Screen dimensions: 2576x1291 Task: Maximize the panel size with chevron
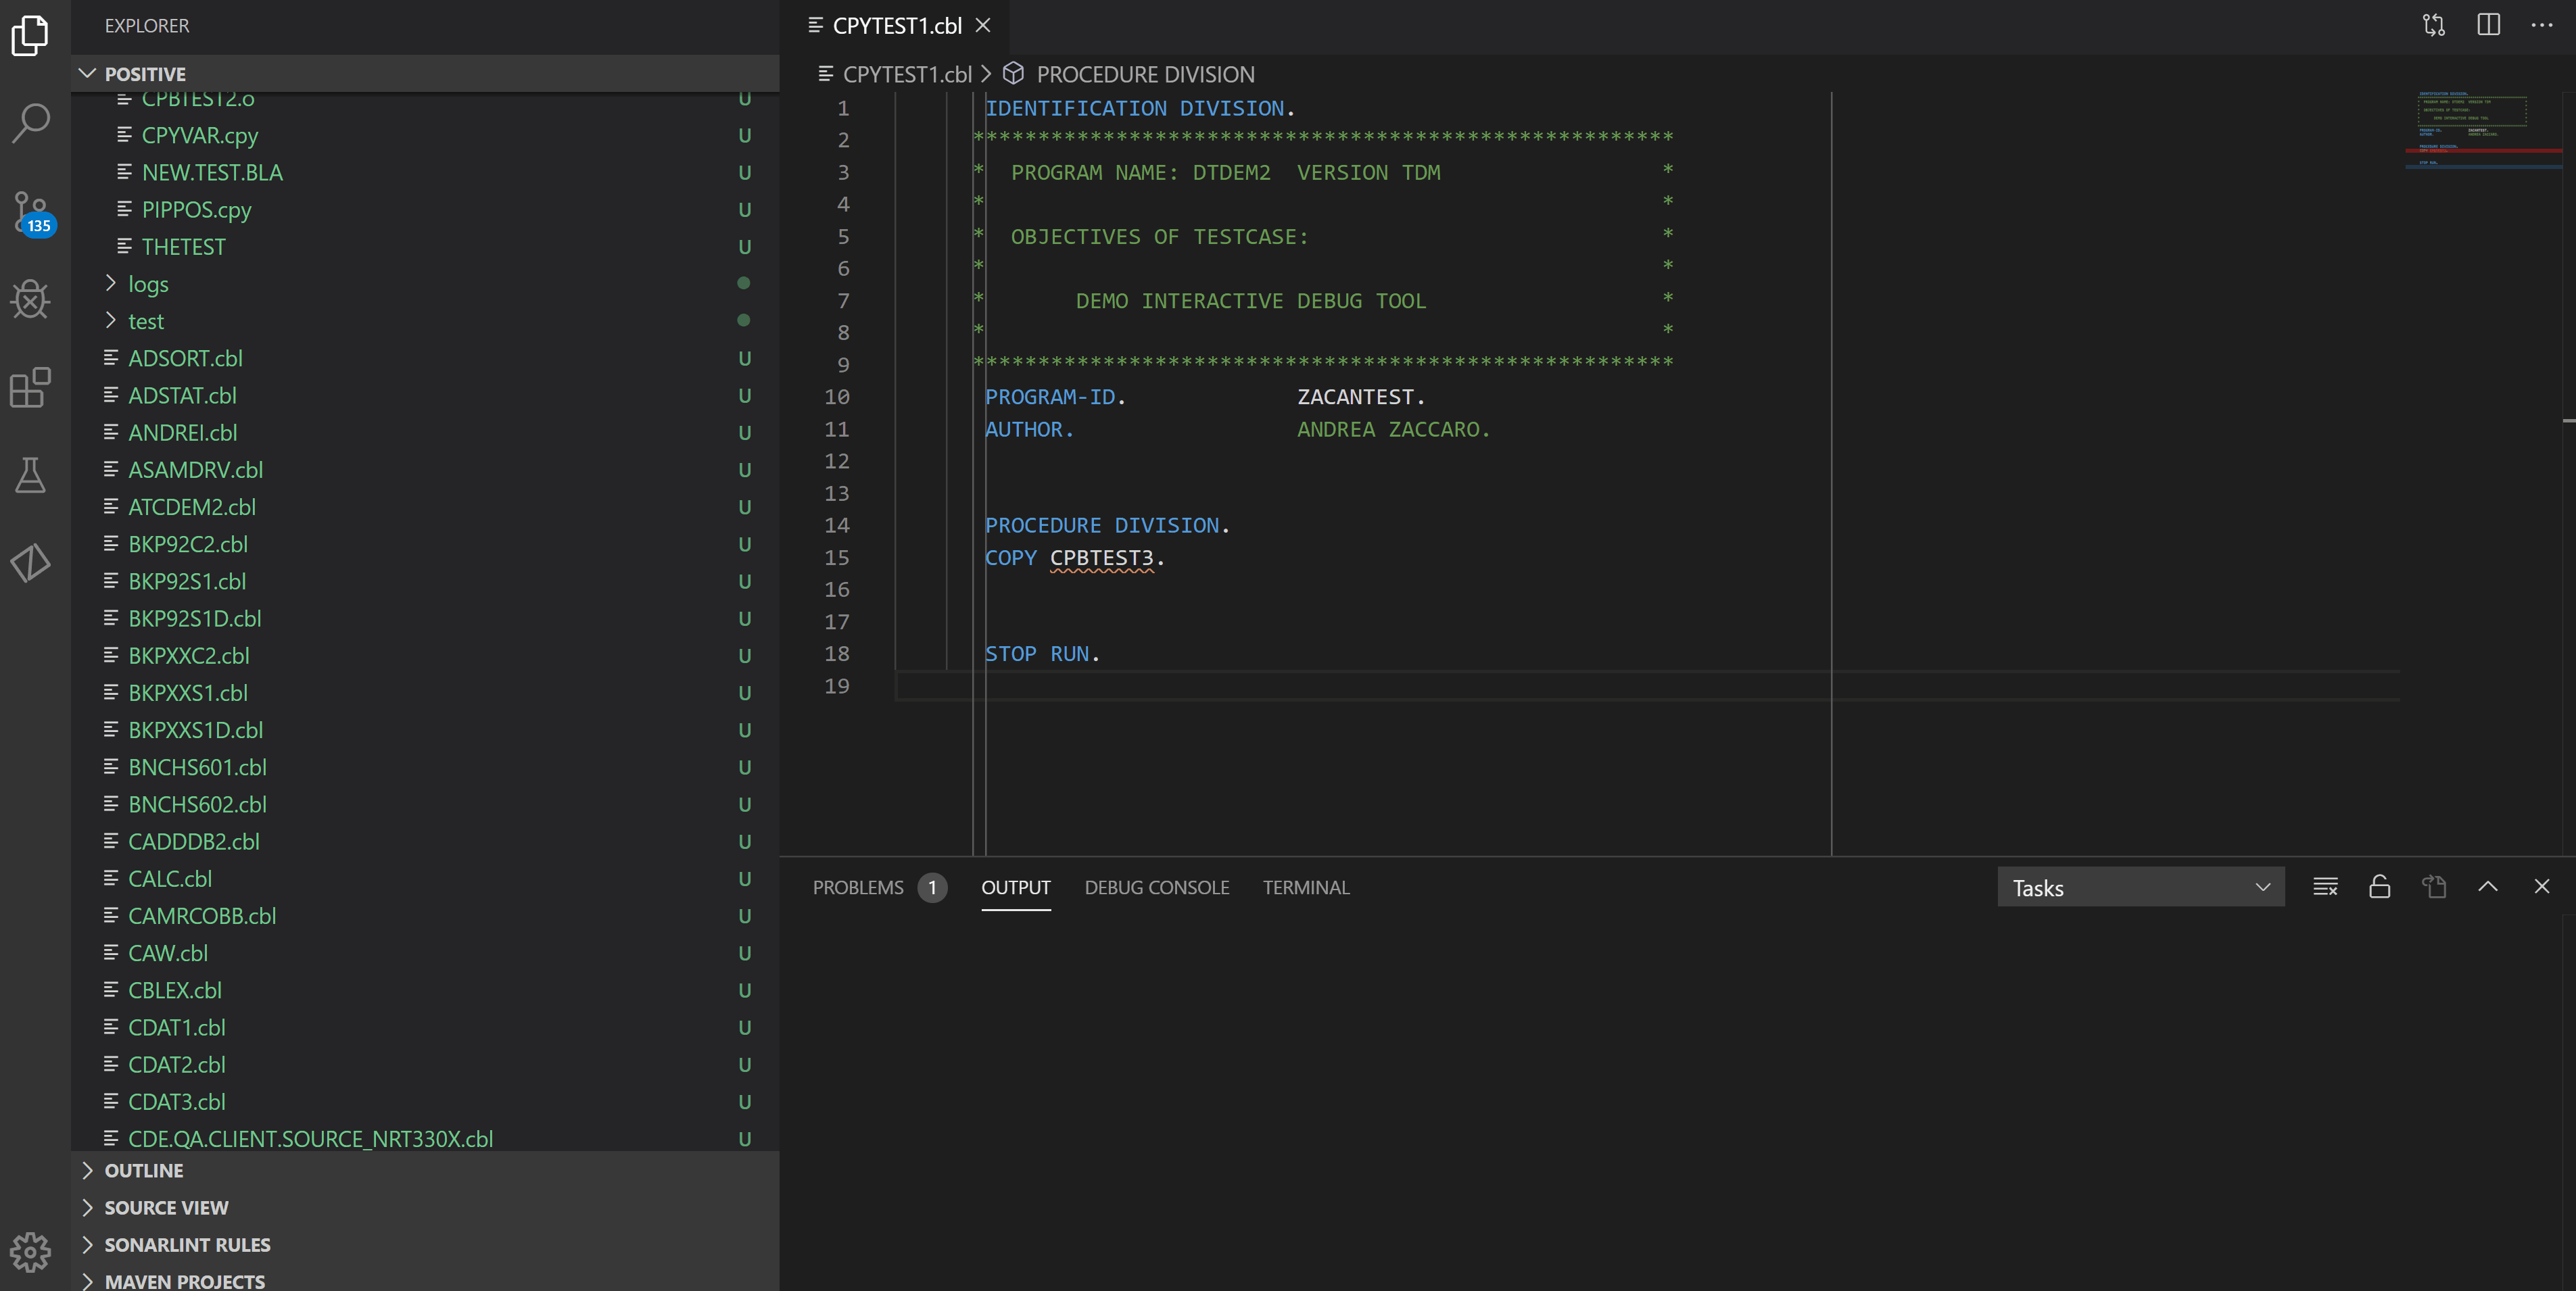tap(2487, 887)
